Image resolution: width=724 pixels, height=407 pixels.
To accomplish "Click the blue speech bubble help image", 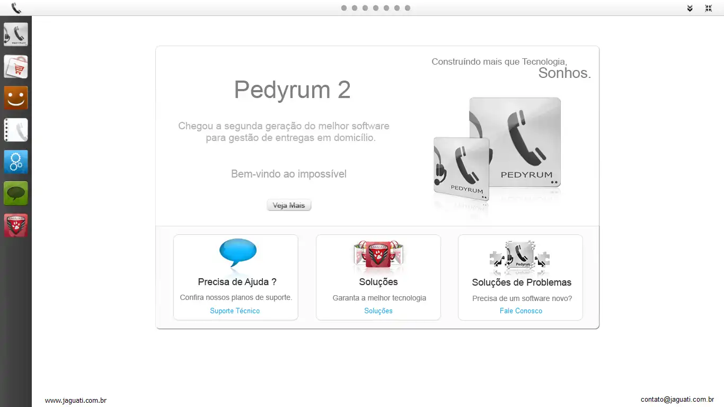I will click(238, 253).
